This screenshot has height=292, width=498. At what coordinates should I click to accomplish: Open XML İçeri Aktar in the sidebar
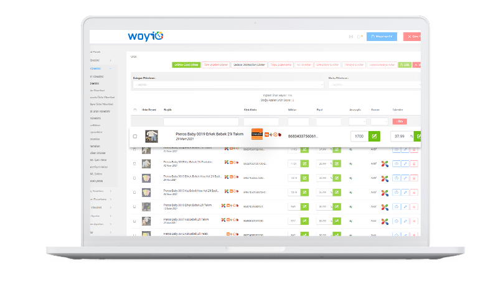[98, 160]
